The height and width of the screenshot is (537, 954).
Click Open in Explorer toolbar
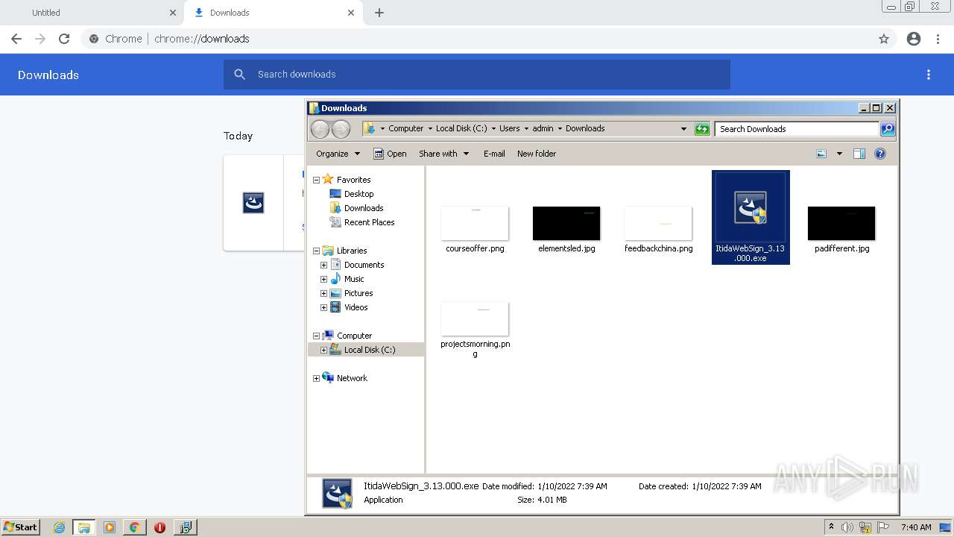point(390,154)
